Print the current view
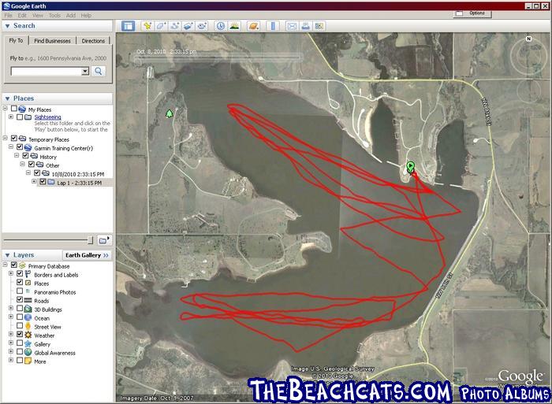 click(x=306, y=26)
